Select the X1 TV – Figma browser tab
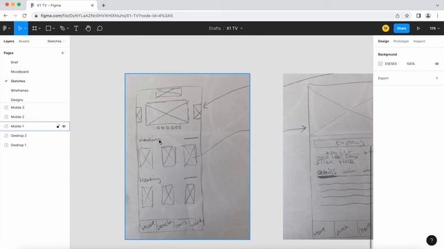The image size is (444, 249). (x=62, y=6)
